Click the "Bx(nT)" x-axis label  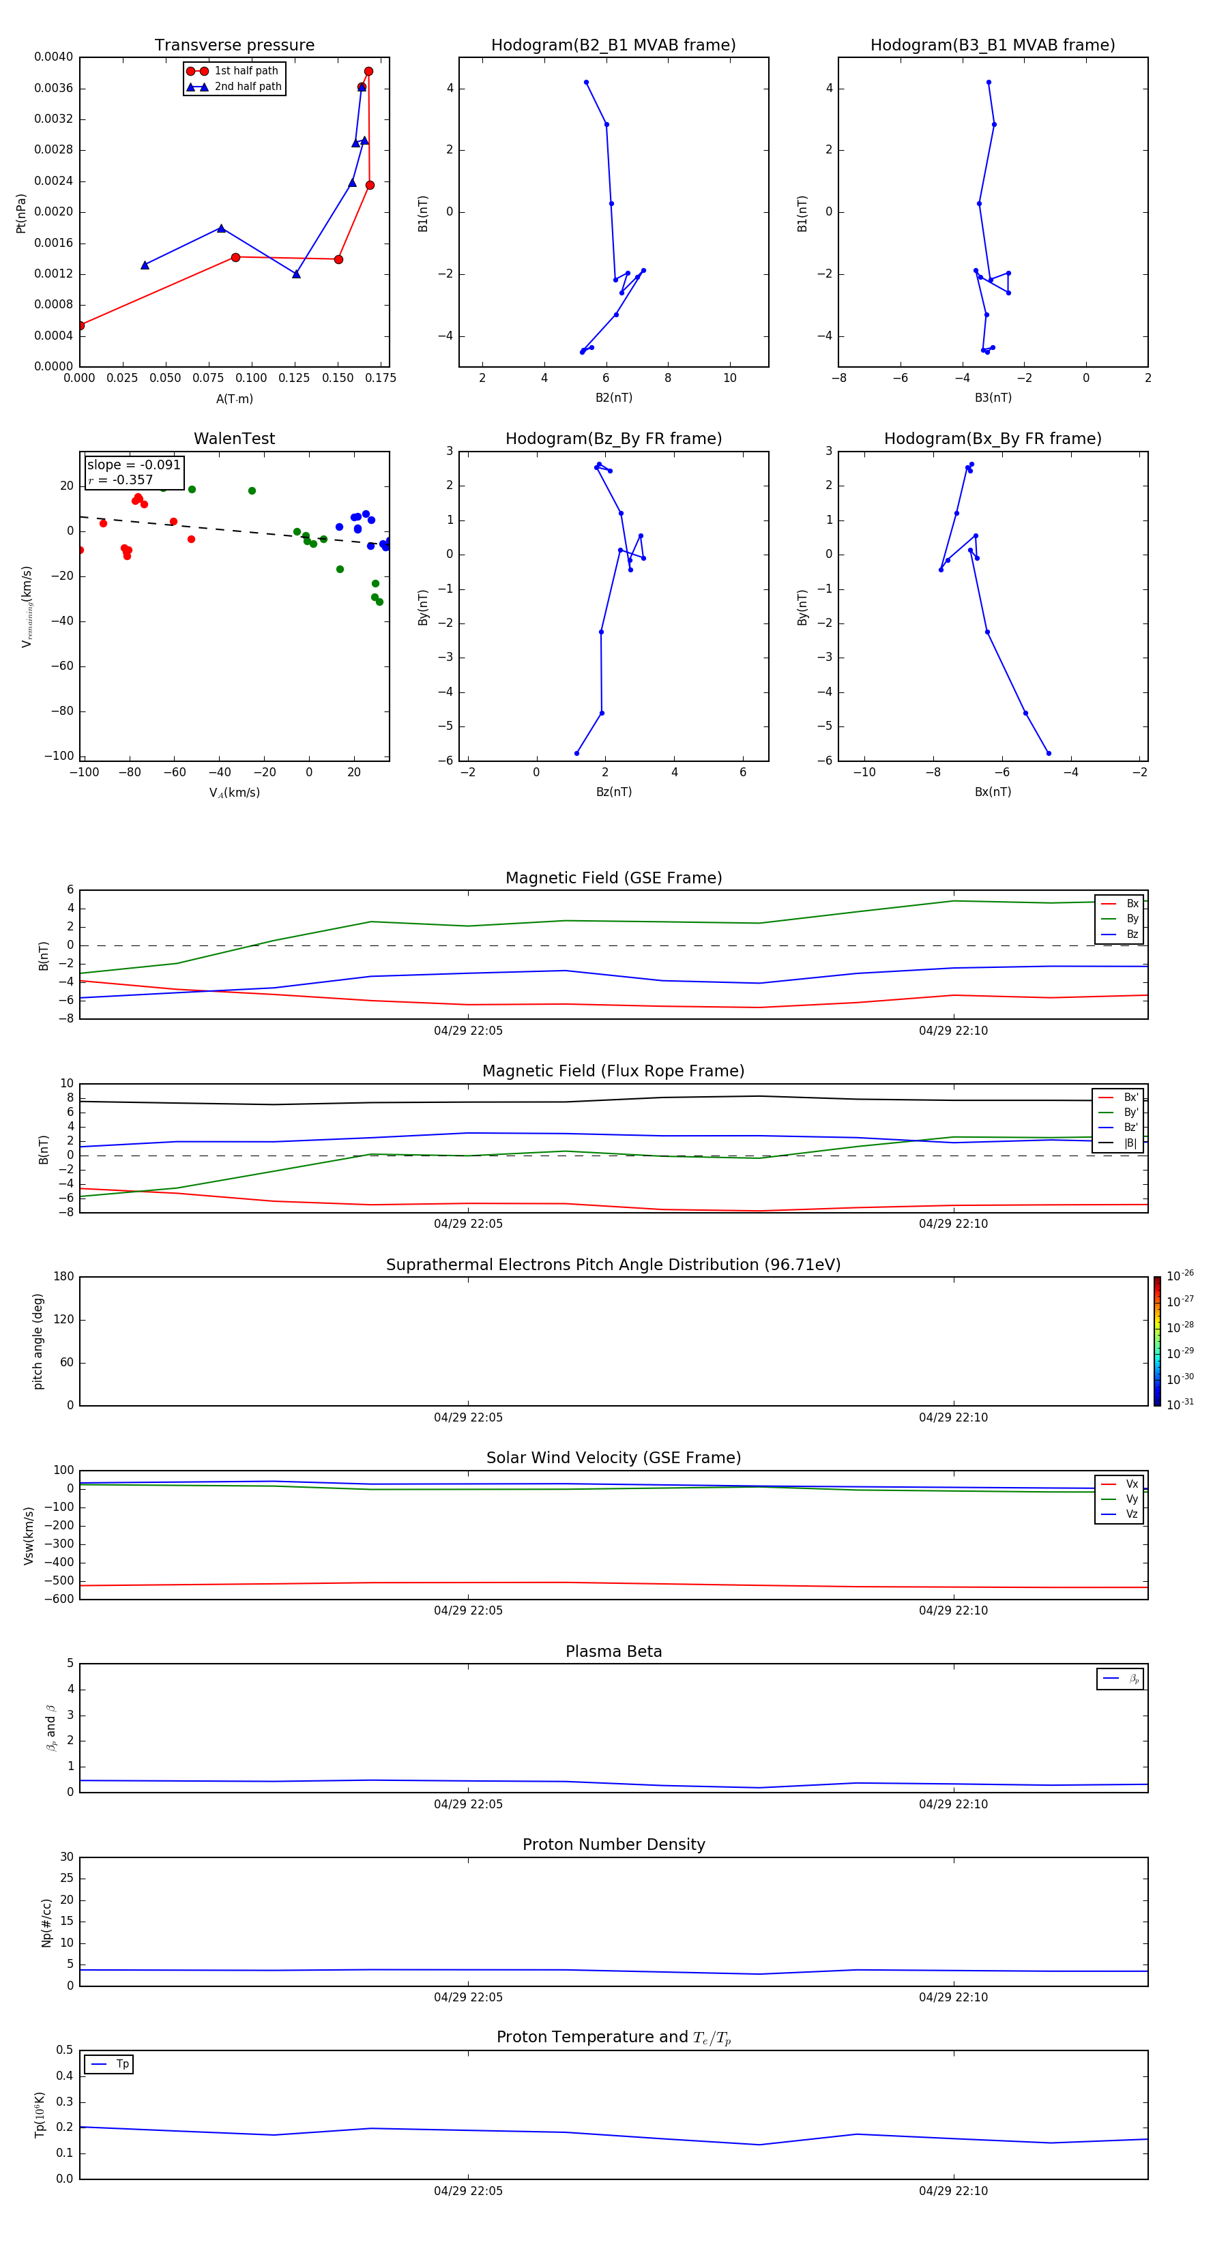click(993, 792)
